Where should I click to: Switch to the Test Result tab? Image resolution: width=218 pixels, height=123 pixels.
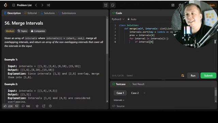coord(137,84)
